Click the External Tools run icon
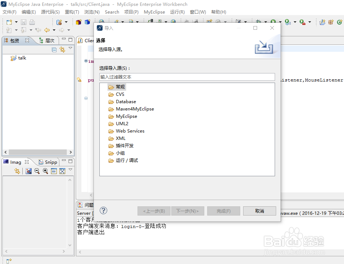The width and height of the screenshot is (344, 264). 302,22
